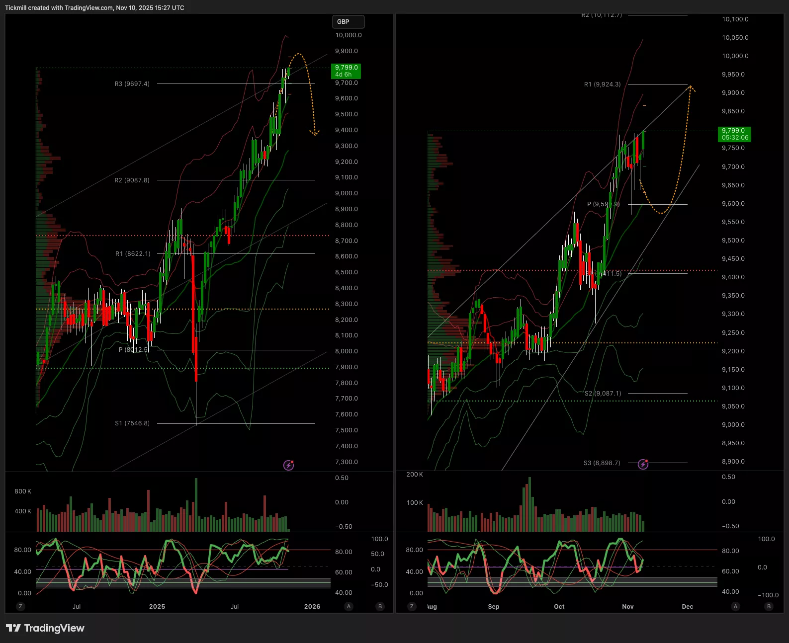Image resolution: width=789 pixels, height=643 pixels.
Task: Toggle the B scale button on right chart
Action: 769,606
